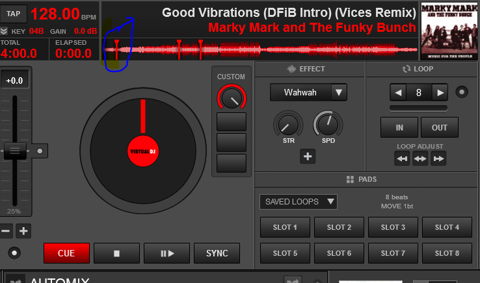Click the third custom button under knob
480x283 pixels.
pos(232,163)
